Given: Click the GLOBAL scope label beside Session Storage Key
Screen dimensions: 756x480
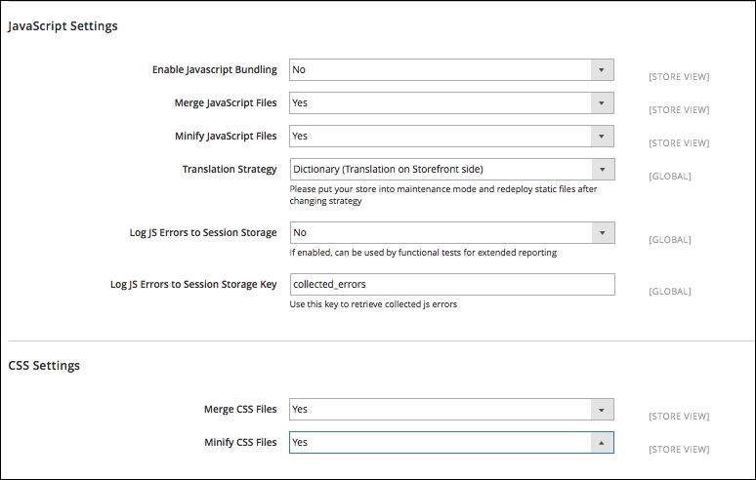Looking at the screenshot, I should pyautogui.click(x=670, y=292).
